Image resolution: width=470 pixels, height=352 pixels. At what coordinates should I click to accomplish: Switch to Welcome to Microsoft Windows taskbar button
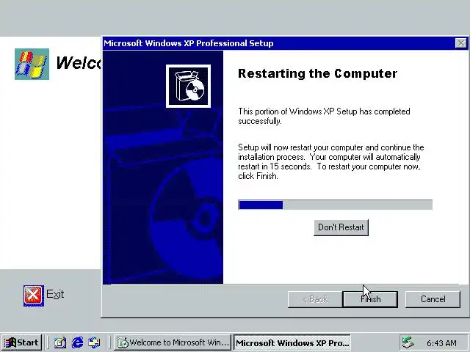[x=173, y=342]
